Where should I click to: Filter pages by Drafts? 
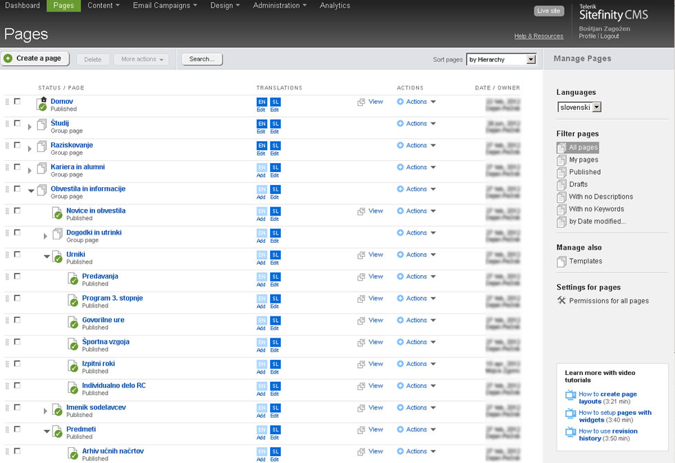[578, 184]
